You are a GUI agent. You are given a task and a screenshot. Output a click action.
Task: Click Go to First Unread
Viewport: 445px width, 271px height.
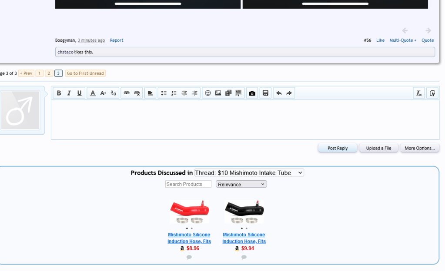[85, 73]
